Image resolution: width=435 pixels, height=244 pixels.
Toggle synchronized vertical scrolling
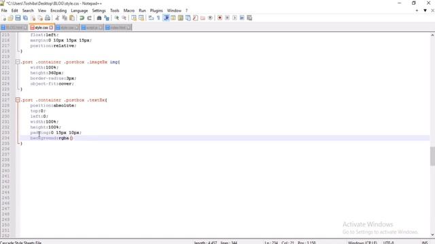(x=134, y=18)
